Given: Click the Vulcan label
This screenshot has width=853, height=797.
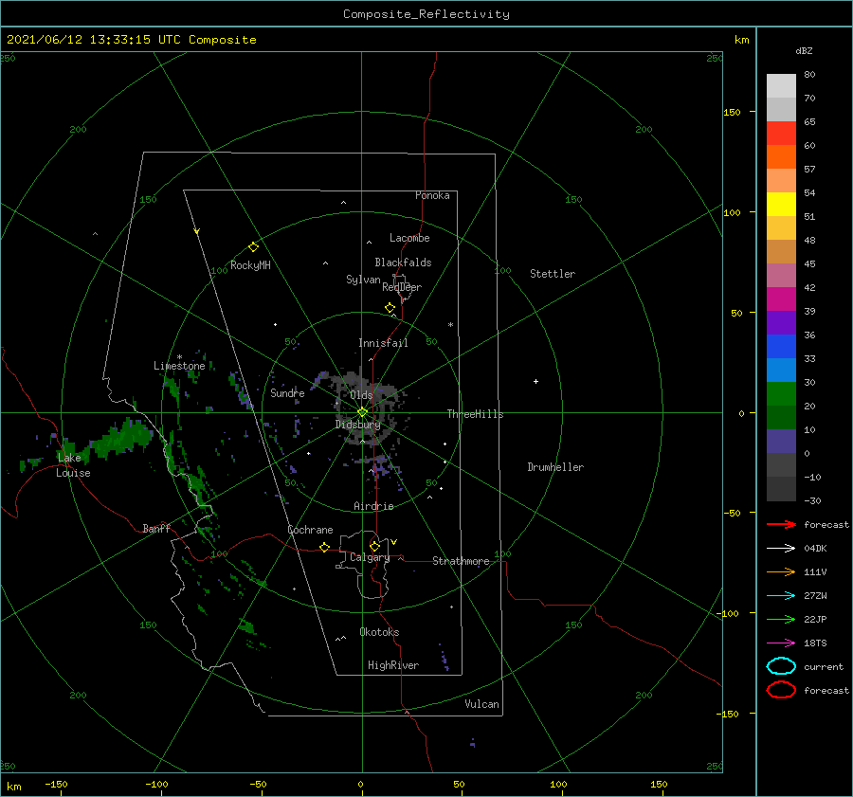Looking at the screenshot, I should [482, 704].
